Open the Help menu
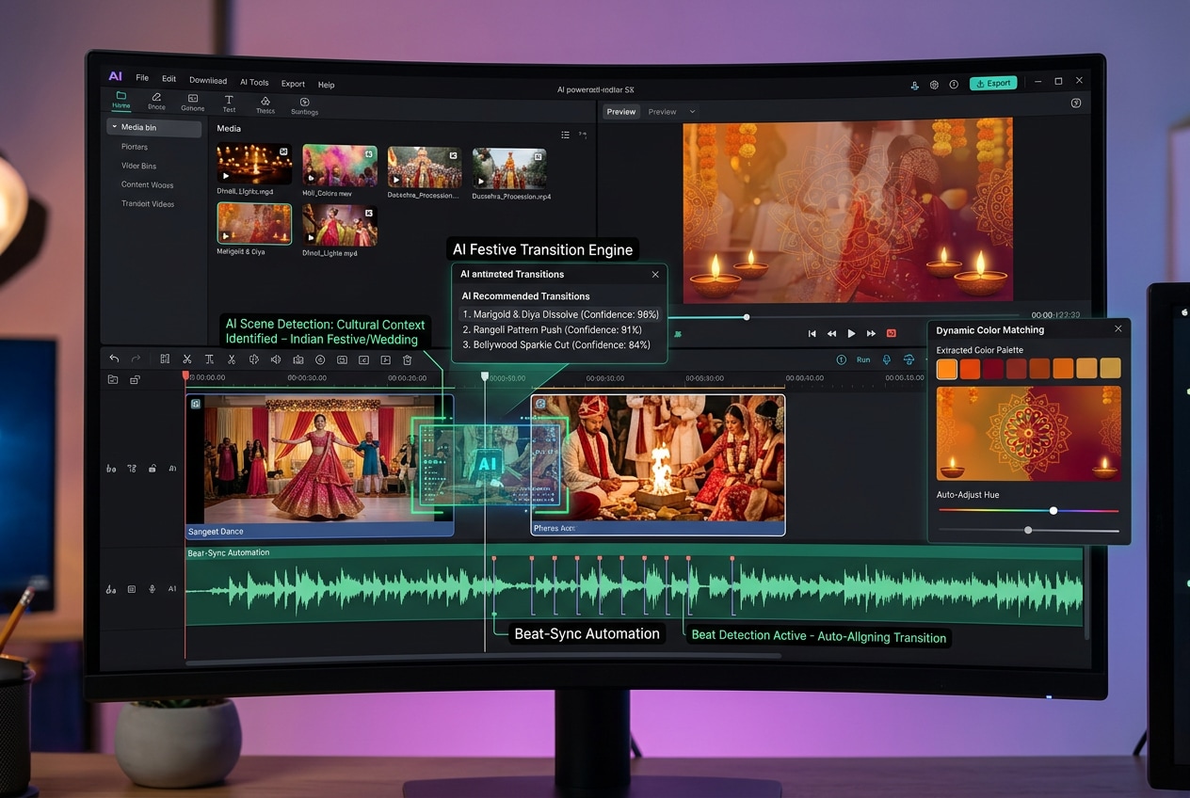The width and height of the screenshot is (1190, 798). click(326, 85)
